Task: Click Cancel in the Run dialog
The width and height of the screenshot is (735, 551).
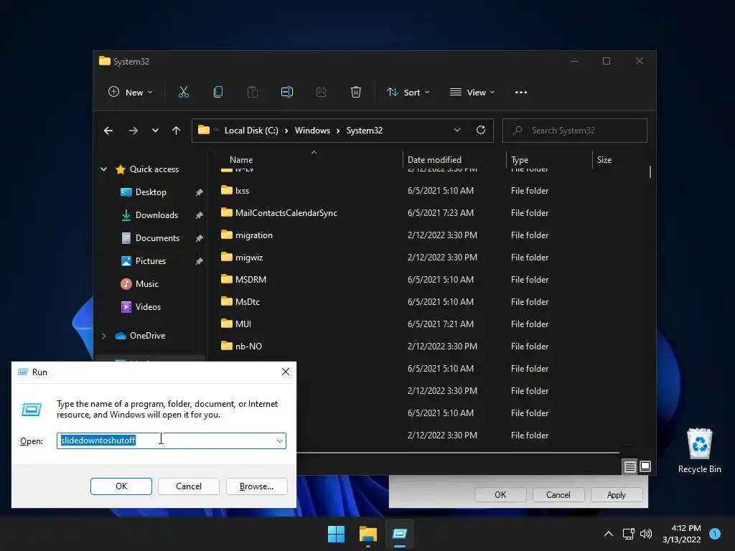Action: 189,486
